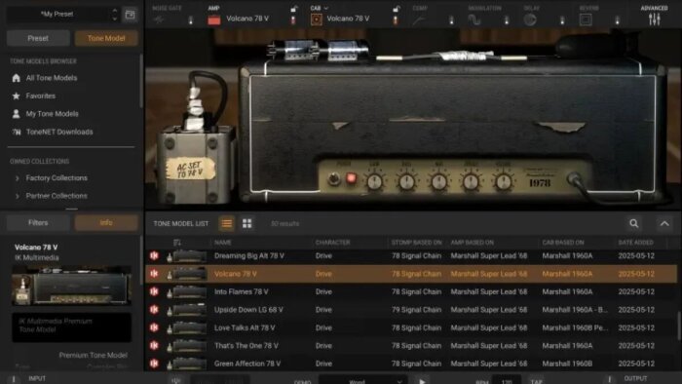Switch to grid view in Tone Model List

[x=247, y=223]
